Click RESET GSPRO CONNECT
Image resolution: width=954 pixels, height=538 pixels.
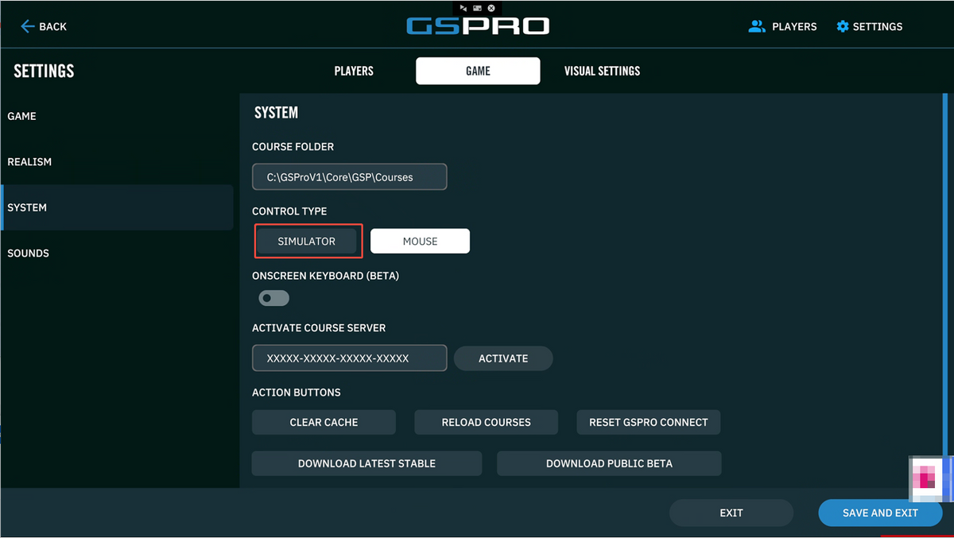click(x=648, y=422)
